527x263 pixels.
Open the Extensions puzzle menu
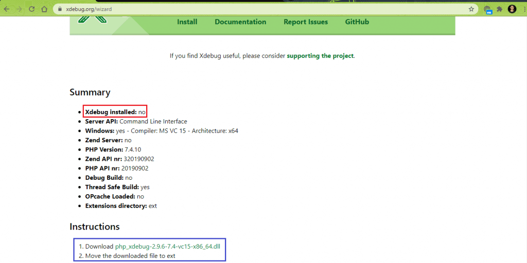[x=500, y=9]
